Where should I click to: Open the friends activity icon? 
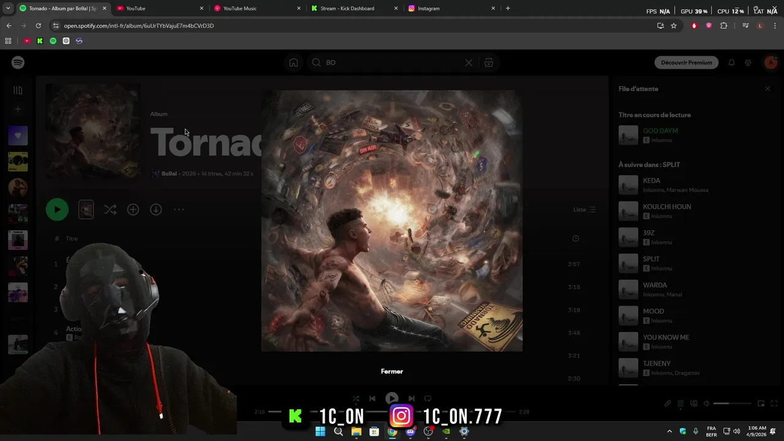[x=748, y=62]
